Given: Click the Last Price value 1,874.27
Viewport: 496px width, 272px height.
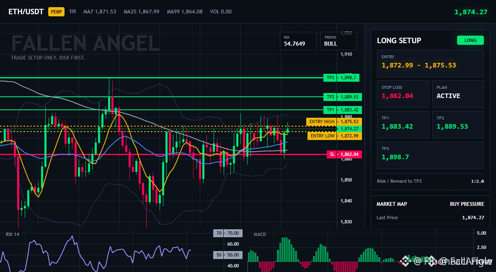Looking at the screenshot, I should pos(473,218).
